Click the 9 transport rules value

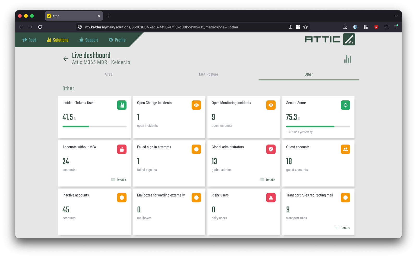[x=288, y=210]
